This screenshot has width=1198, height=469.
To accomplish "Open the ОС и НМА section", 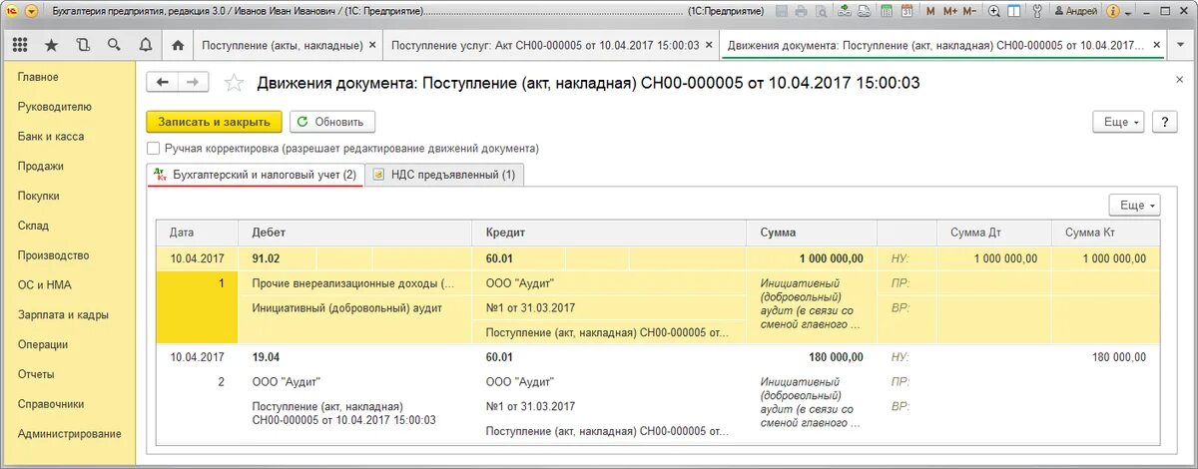I will point(43,285).
